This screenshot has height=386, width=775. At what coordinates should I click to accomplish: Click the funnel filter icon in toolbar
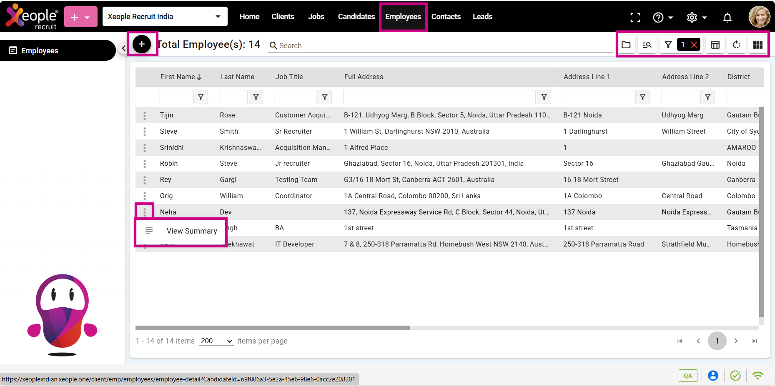click(x=668, y=45)
